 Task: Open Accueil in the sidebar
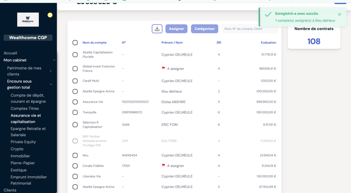point(10,53)
